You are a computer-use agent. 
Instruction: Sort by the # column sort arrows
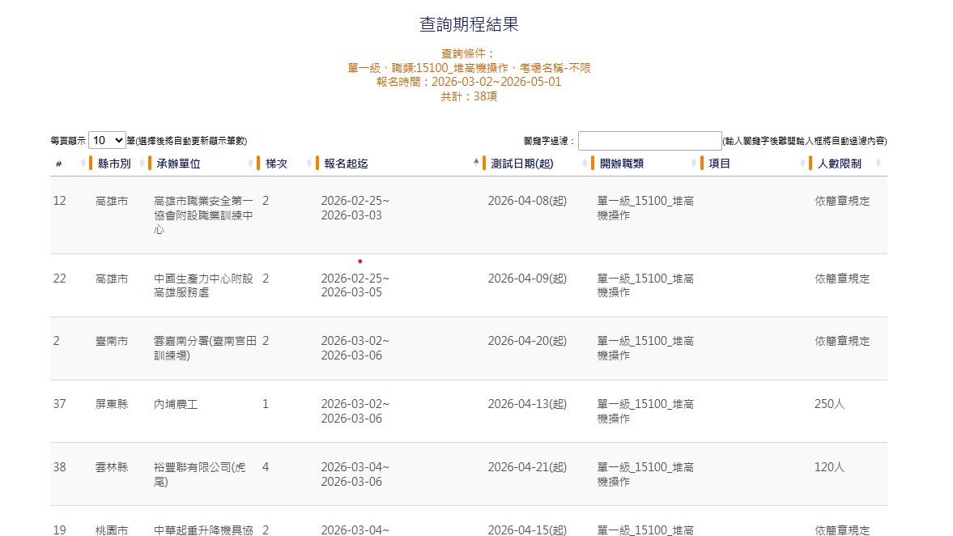83,164
